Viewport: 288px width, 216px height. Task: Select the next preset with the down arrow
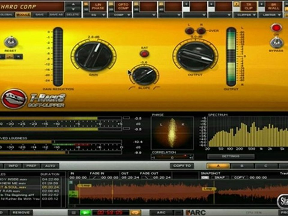[x=73, y=9]
